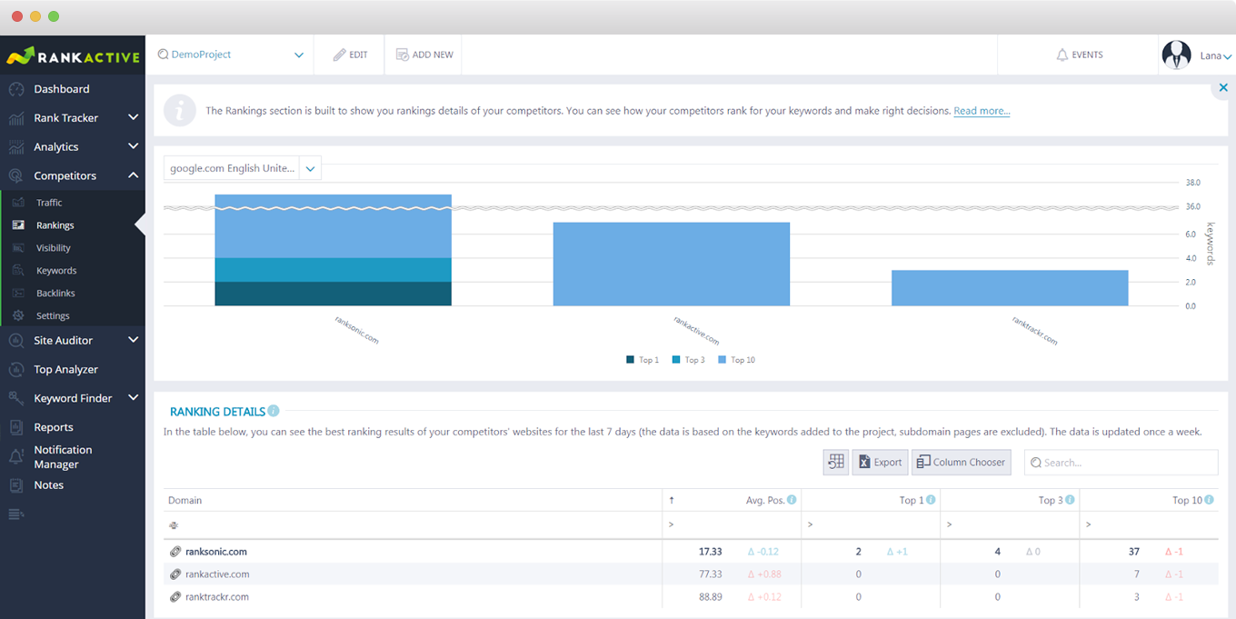1236x619 pixels.
Task: Expand the Rank Tracker menu chevron
Action: [134, 117]
